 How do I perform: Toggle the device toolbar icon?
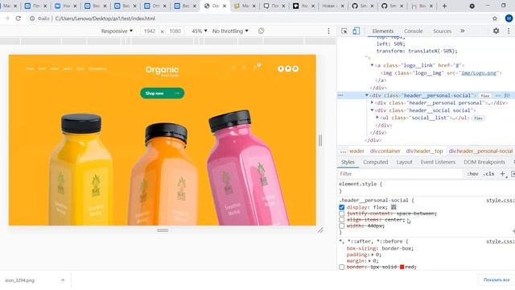click(356, 31)
